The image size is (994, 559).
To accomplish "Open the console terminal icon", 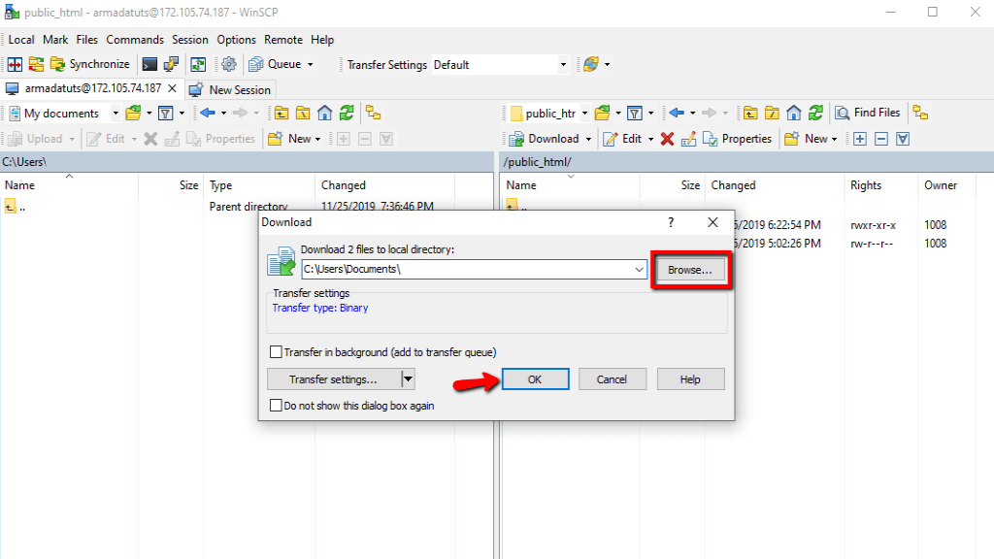I will click(149, 64).
